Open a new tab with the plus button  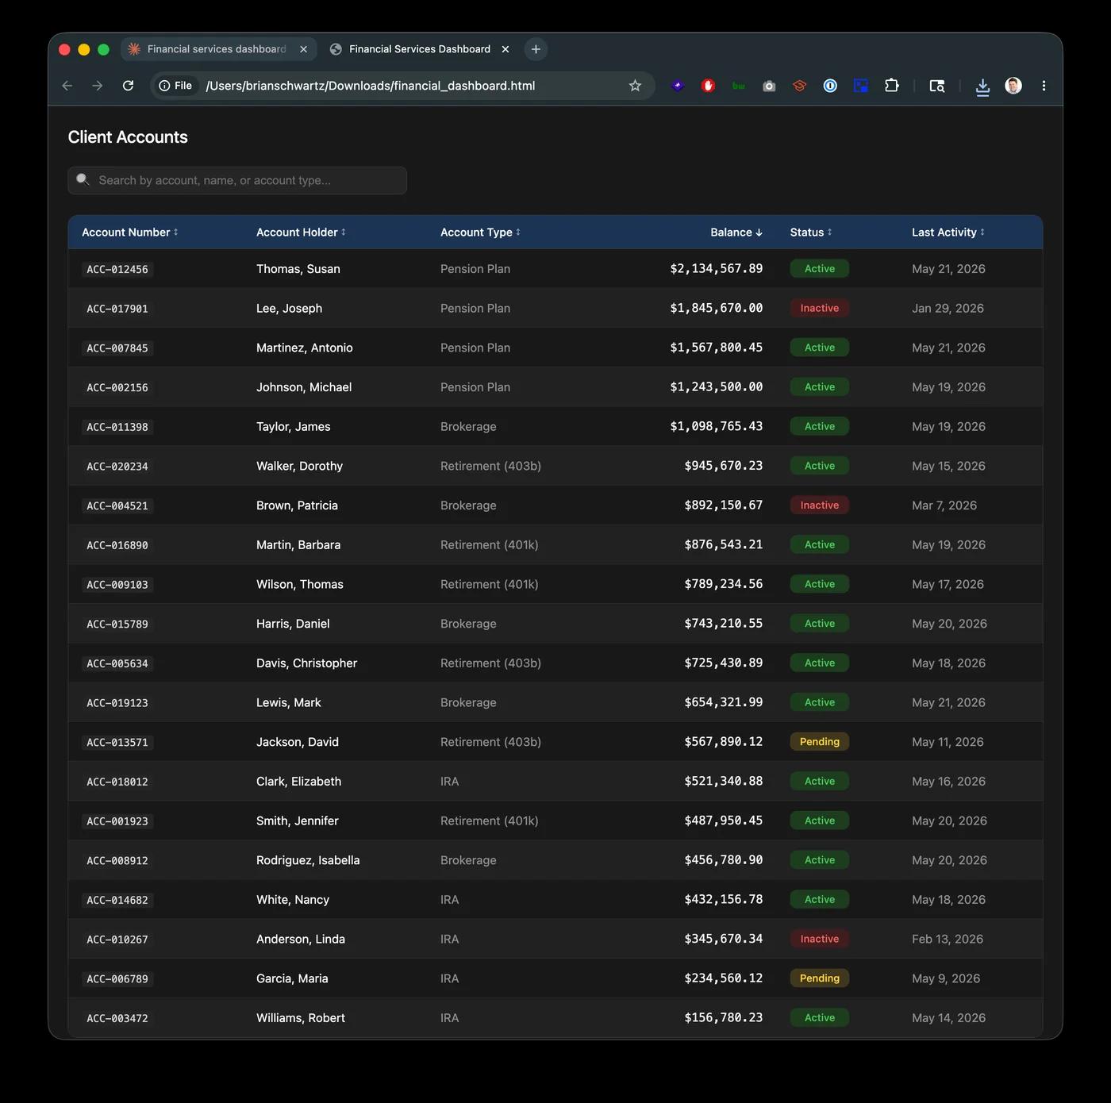(536, 49)
